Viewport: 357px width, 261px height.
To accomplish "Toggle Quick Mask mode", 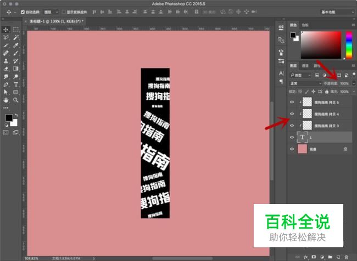I will click(x=5, y=133).
